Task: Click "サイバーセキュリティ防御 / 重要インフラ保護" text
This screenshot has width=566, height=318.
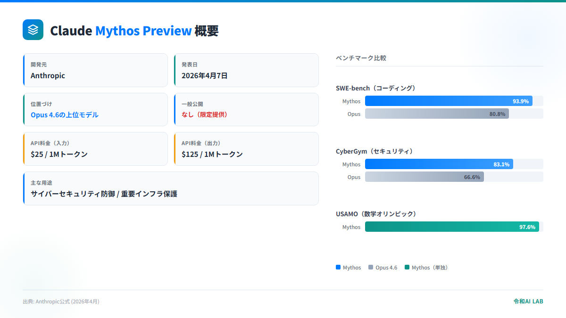Action: (x=104, y=194)
